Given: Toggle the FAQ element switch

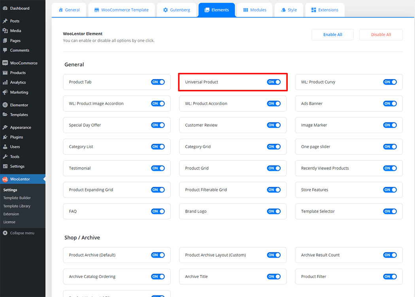Looking at the screenshot, I should pos(158,211).
